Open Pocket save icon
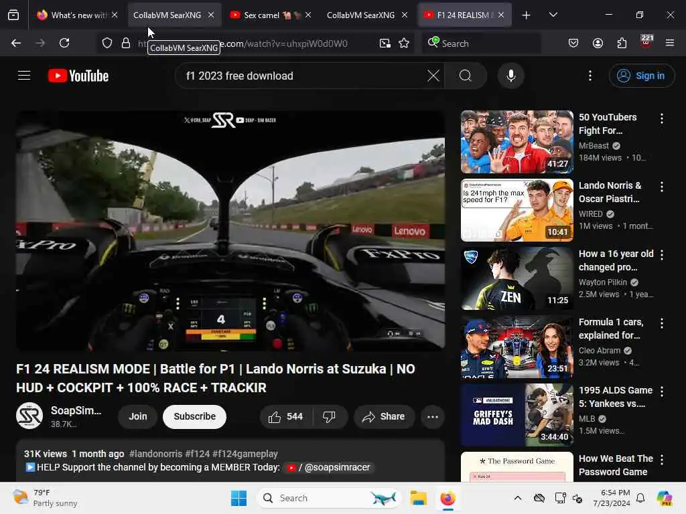This screenshot has width=686, height=514. point(573,43)
